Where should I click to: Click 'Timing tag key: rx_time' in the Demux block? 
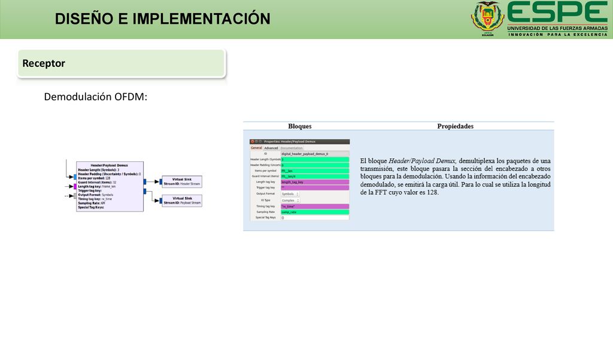tap(95, 199)
